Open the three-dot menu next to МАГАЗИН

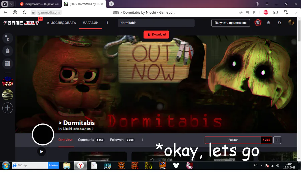pos(107,23)
